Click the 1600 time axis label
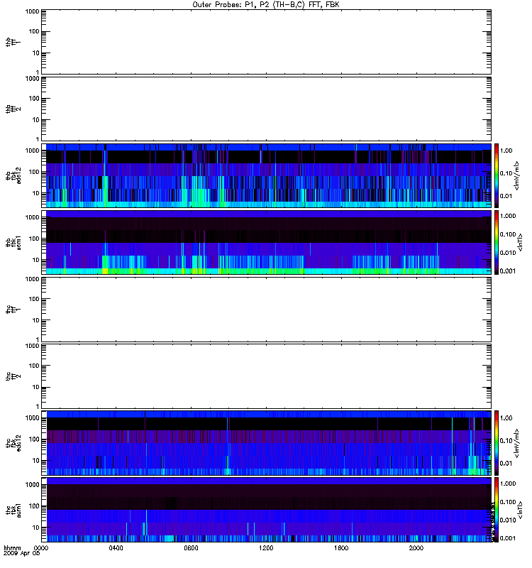 point(341,548)
